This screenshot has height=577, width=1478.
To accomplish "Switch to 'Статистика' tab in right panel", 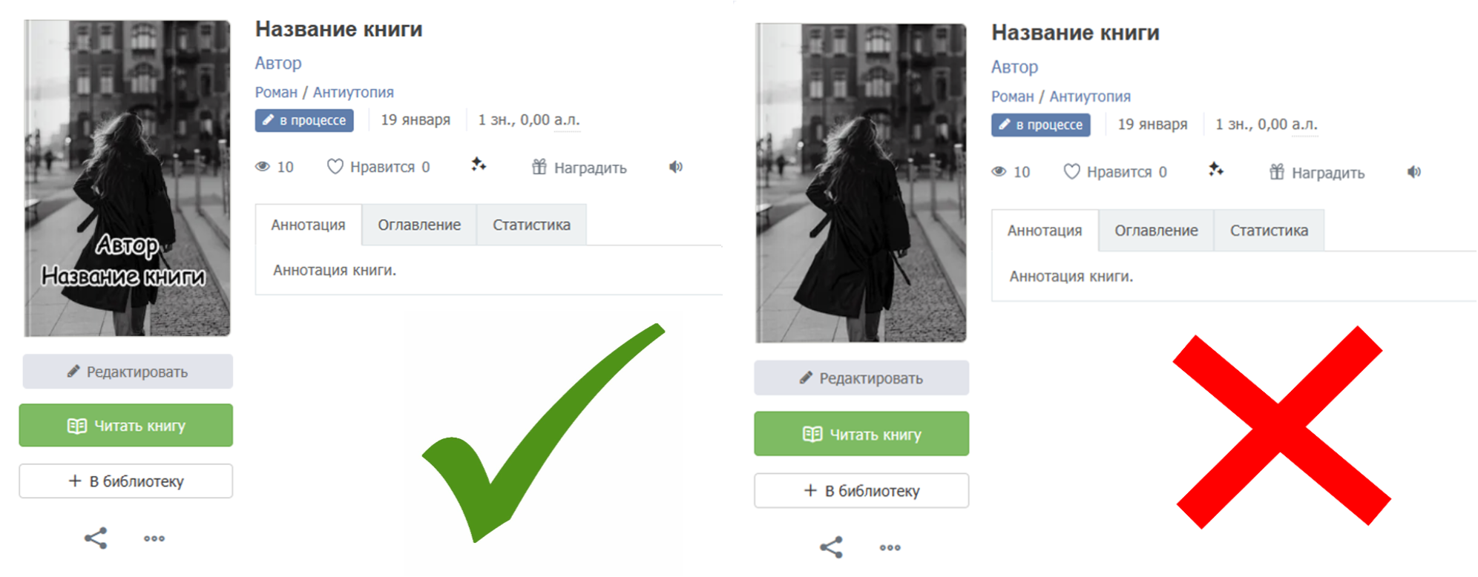I will tap(1269, 231).
